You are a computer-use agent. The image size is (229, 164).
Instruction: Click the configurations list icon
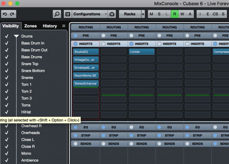pos(68,14)
